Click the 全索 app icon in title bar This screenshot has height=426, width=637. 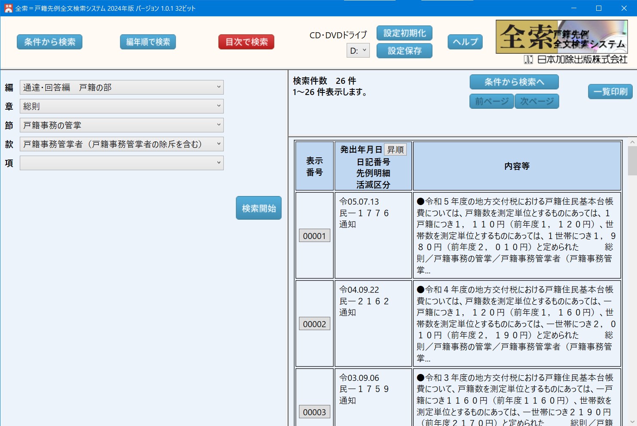tap(8, 8)
